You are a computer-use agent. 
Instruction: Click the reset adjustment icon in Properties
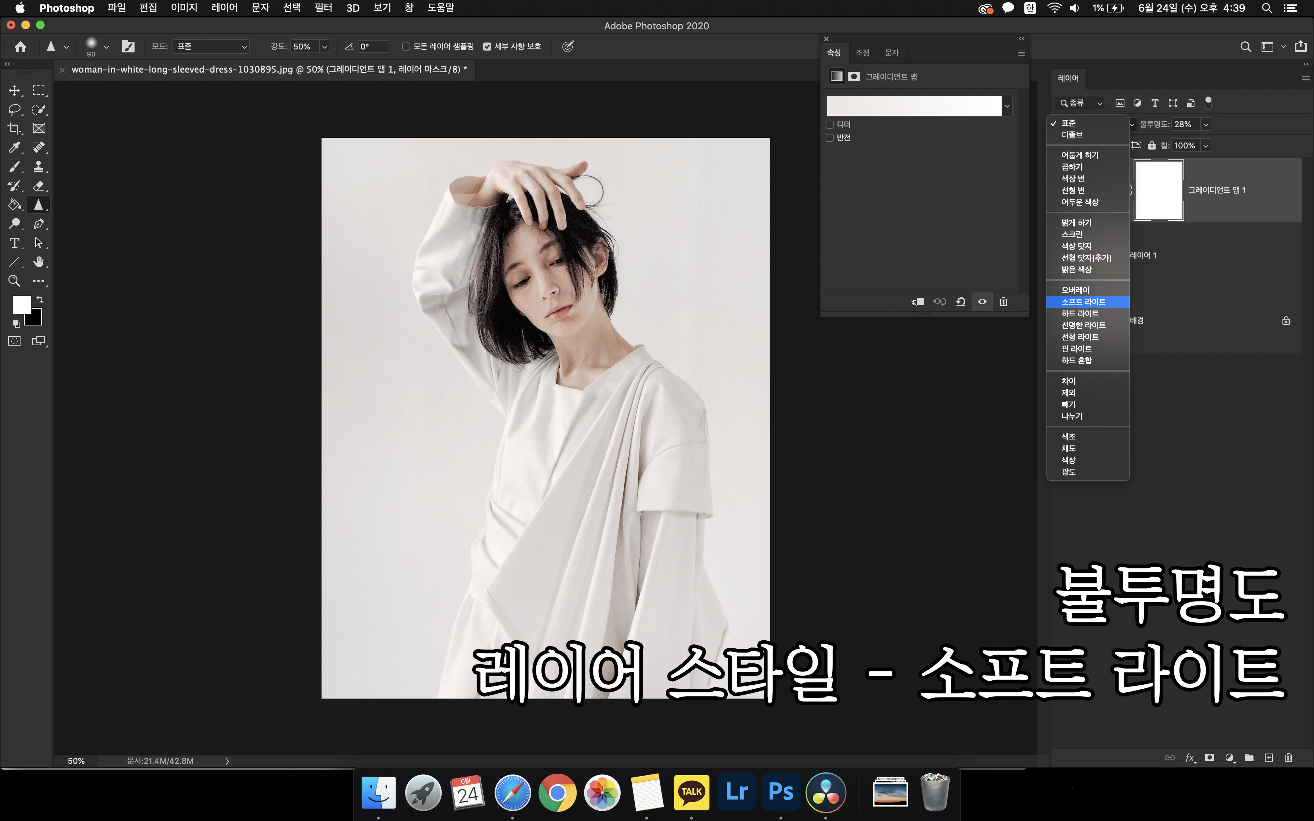pyautogui.click(x=961, y=302)
